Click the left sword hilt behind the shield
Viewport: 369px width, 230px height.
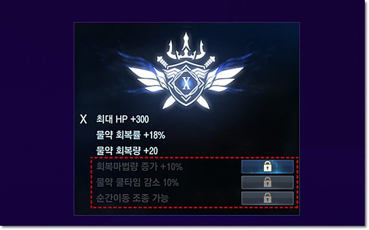click(162, 61)
